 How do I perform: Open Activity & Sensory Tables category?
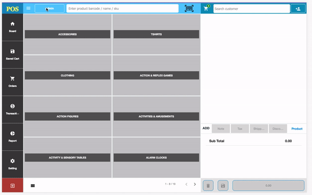68,158
